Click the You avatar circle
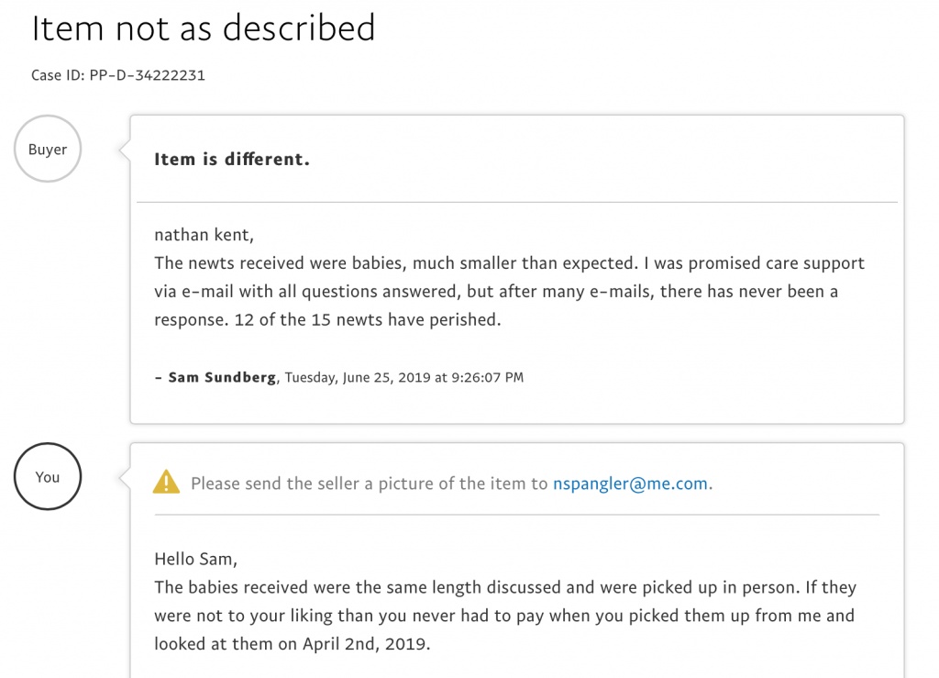This screenshot has height=678, width=939. (x=48, y=477)
